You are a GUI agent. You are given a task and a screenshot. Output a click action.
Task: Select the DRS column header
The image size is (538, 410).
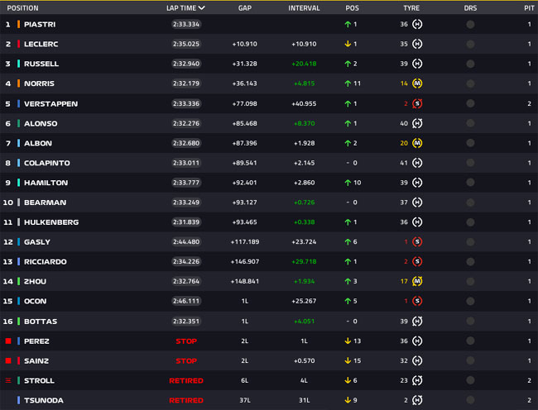coord(470,8)
